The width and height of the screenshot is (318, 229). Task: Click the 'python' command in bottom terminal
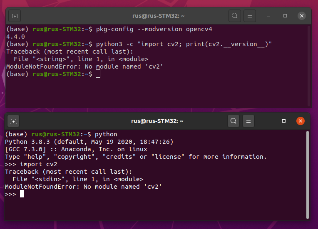click(106, 135)
